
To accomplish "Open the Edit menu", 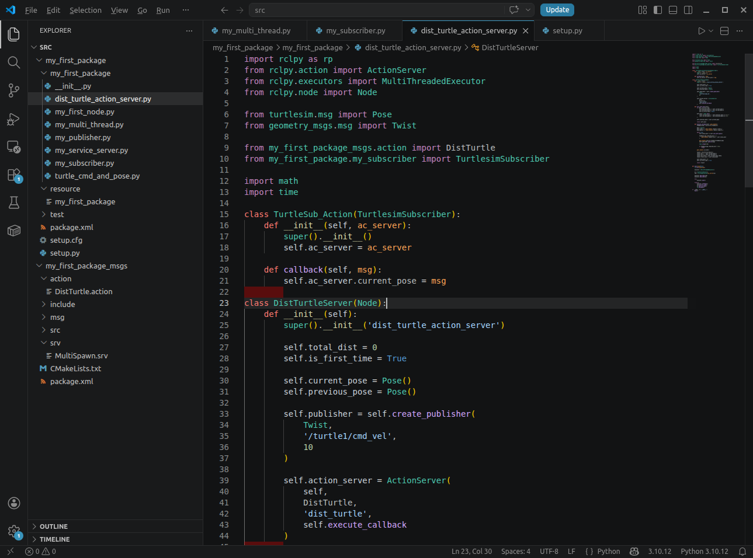I will pyautogui.click(x=53, y=10).
